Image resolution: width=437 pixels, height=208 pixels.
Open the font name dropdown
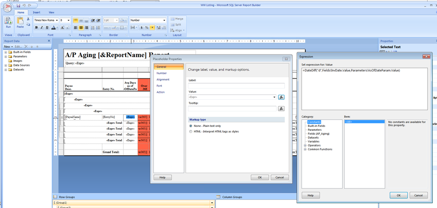(57, 20)
